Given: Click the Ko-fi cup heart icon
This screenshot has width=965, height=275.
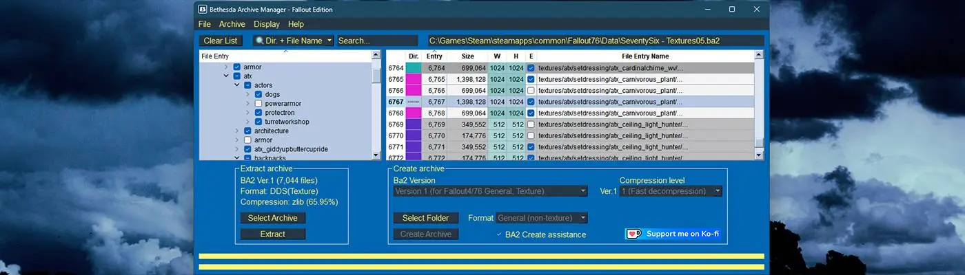Looking at the screenshot, I should tap(634, 234).
